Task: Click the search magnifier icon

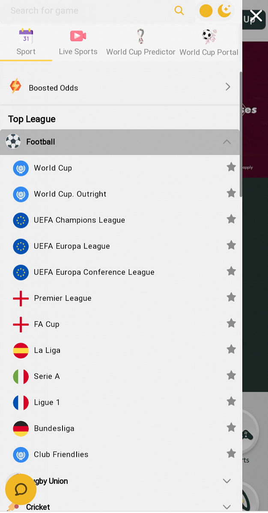Action: point(179,11)
